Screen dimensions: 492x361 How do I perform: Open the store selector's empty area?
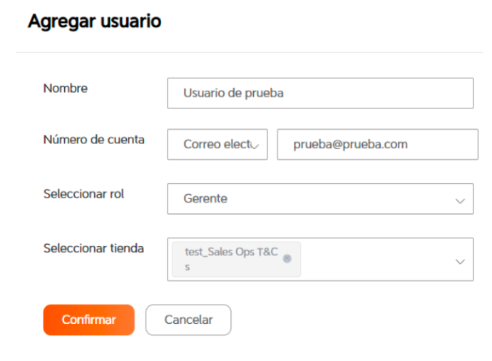click(376, 259)
